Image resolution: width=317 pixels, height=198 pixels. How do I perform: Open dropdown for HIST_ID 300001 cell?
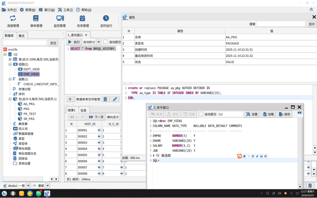(x=99, y=130)
